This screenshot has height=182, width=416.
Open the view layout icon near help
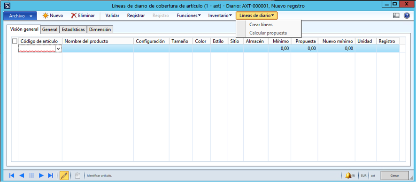click(396, 16)
